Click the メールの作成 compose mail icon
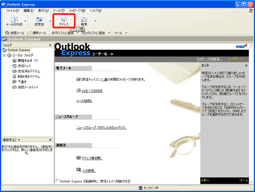 pyautogui.click(x=14, y=21)
